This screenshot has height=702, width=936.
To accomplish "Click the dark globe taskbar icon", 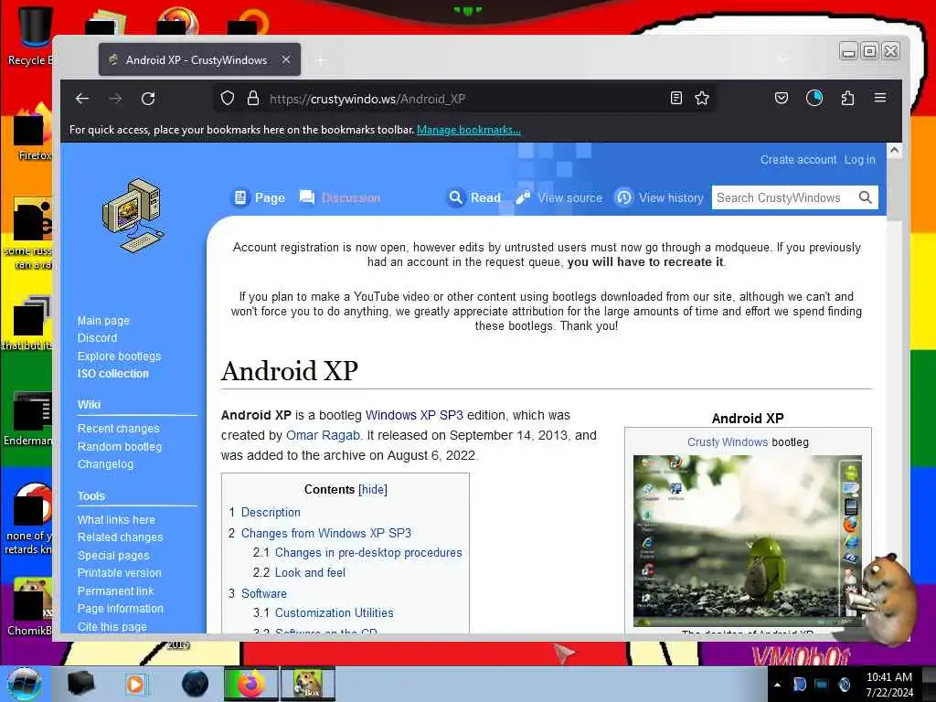I will click(x=196, y=684).
